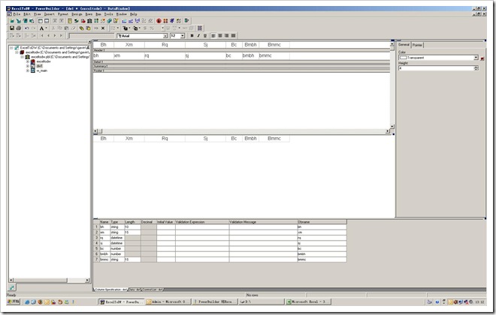The image size is (496, 315).
Task: Click the Undo arrow toolbar icon
Action: (x=26, y=28)
